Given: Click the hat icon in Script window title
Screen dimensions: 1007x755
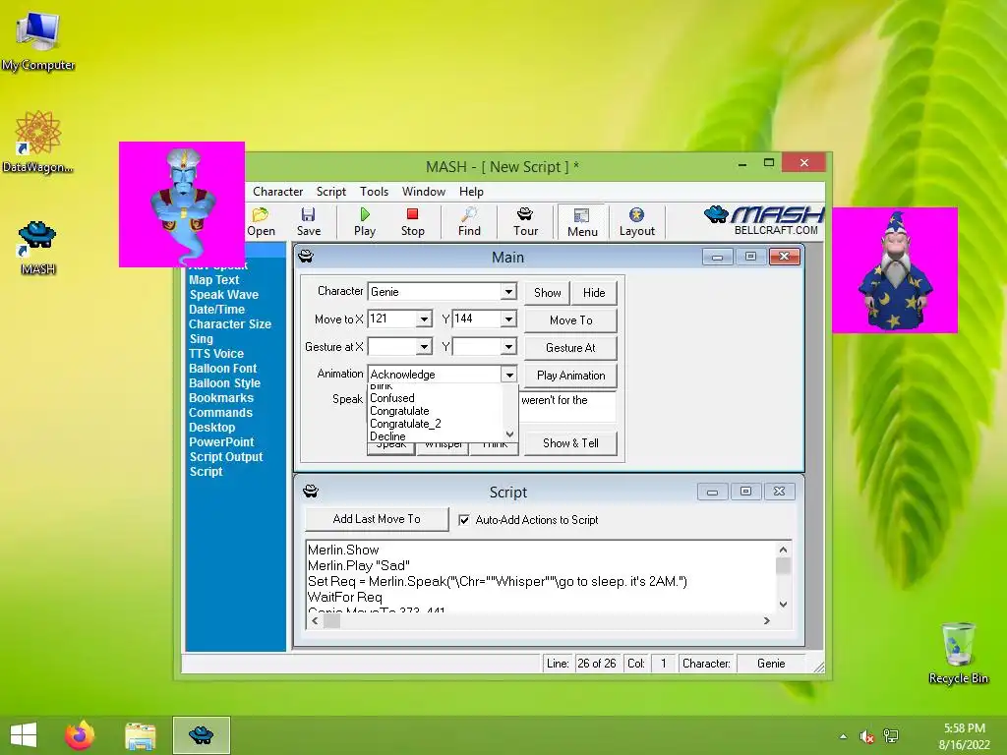Looking at the screenshot, I should pos(311,492).
